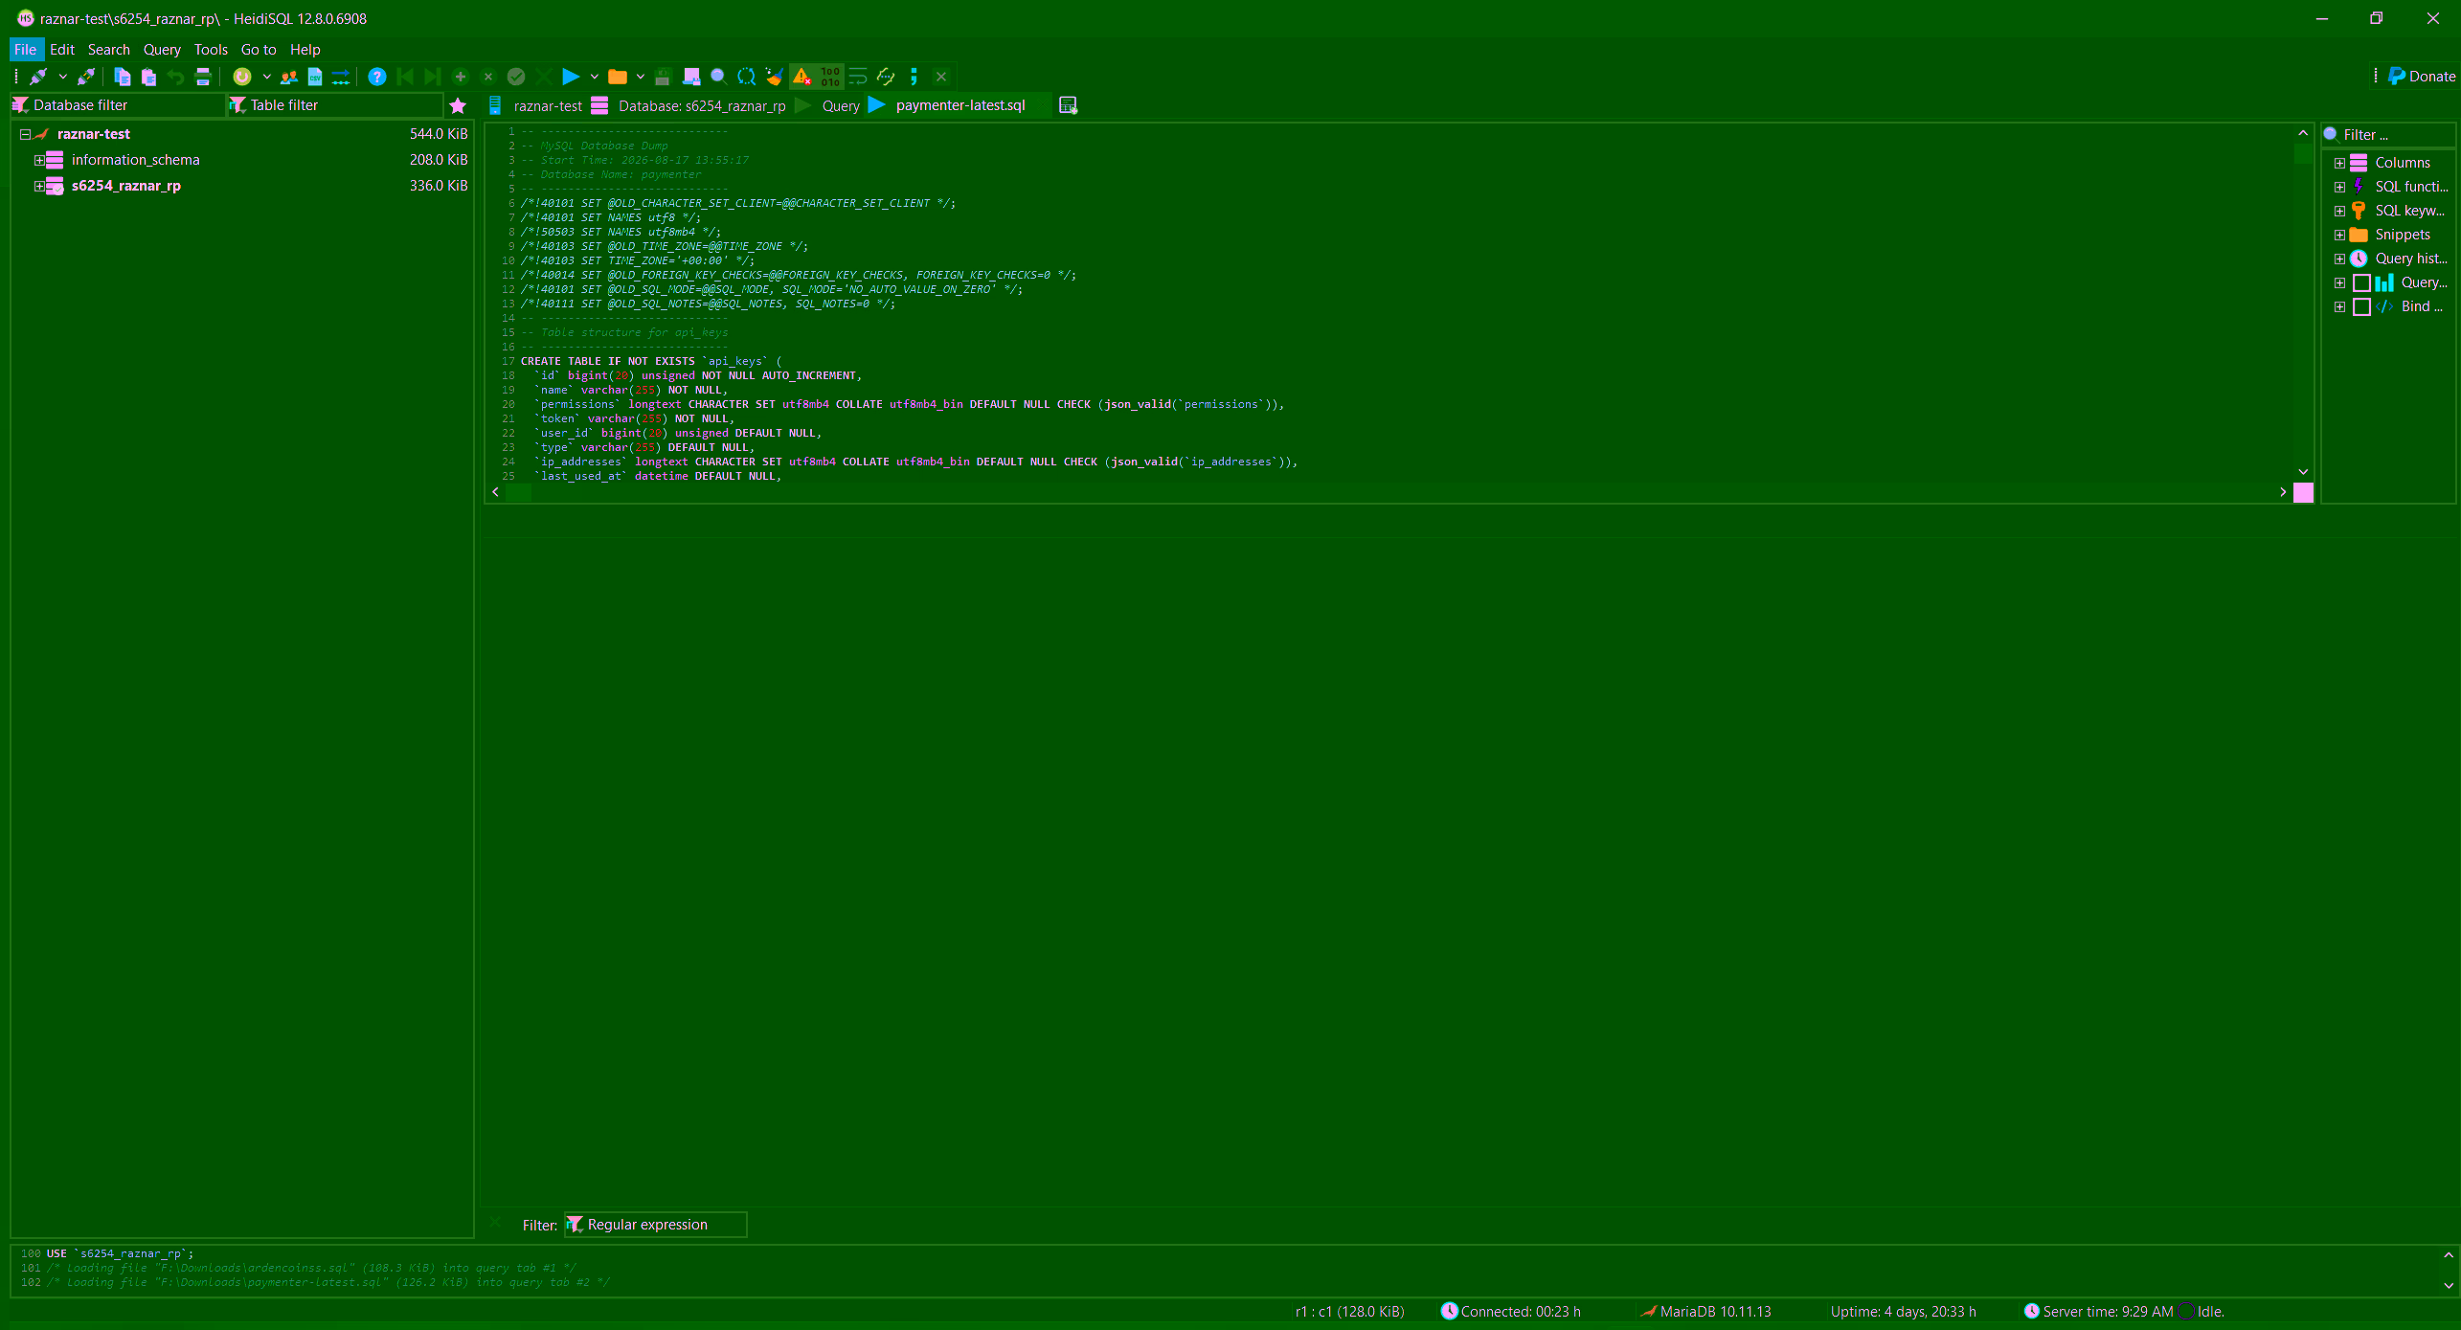
Task: Click the PayPal Donate button
Action: [x=2422, y=77]
